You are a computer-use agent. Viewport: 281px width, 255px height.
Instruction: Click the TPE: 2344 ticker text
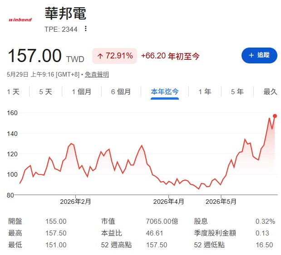click(x=61, y=29)
